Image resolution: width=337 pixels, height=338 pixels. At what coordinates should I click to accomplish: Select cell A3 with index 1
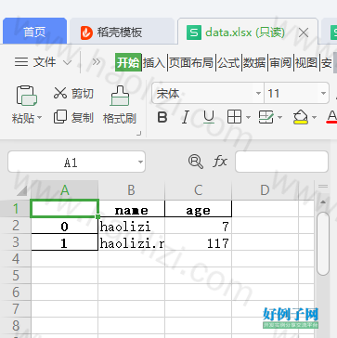pos(65,242)
